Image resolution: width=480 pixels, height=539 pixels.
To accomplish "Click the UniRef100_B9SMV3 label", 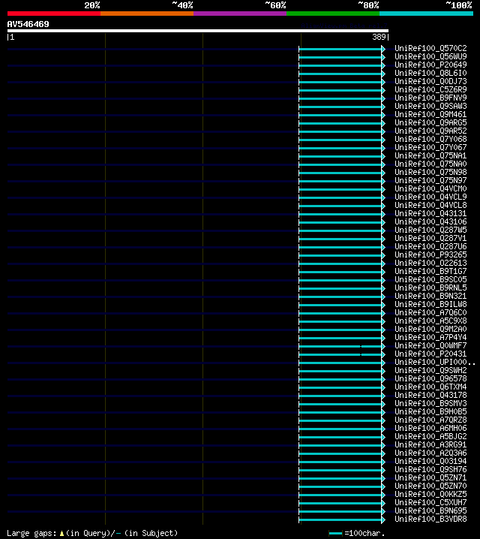I will pyautogui.click(x=430, y=403).
